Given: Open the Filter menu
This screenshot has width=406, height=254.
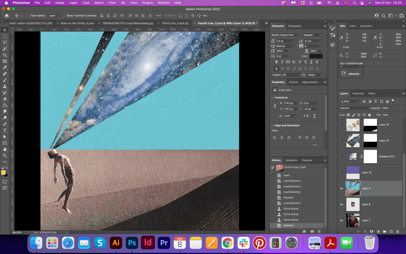Looking at the screenshot, I should click(112, 3).
